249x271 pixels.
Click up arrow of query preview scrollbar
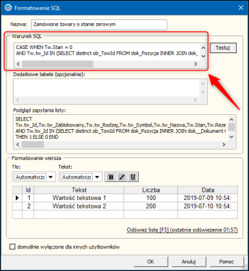232,119
